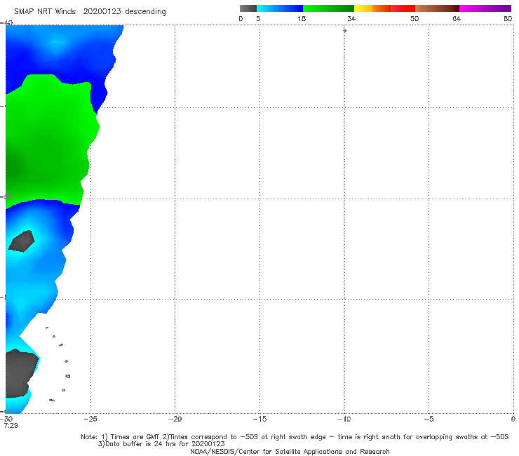Click the title text 'SMAP NRT Winds'
The height and width of the screenshot is (456, 519).
[45, 12]
